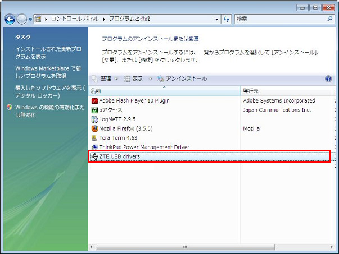Close the Programs and Features window
This screenshot has height=254, width=339.
[328, 8]
